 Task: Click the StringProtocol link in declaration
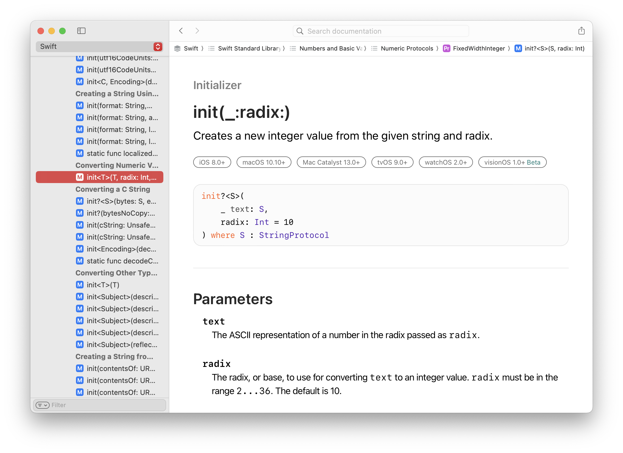(294, 235)
